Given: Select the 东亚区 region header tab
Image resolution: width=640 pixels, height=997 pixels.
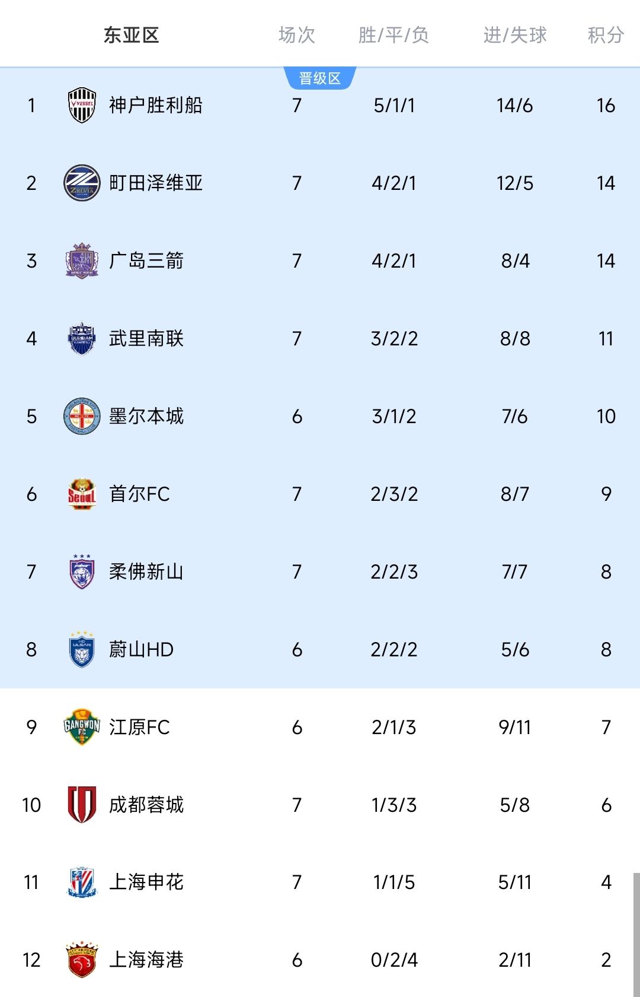Looking at the screenshot, I should (132, 35).
